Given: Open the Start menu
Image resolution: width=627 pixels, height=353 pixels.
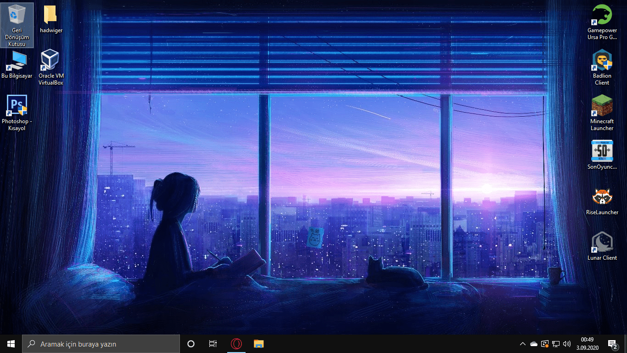Looking at the screenshot, I should (10, 343).
